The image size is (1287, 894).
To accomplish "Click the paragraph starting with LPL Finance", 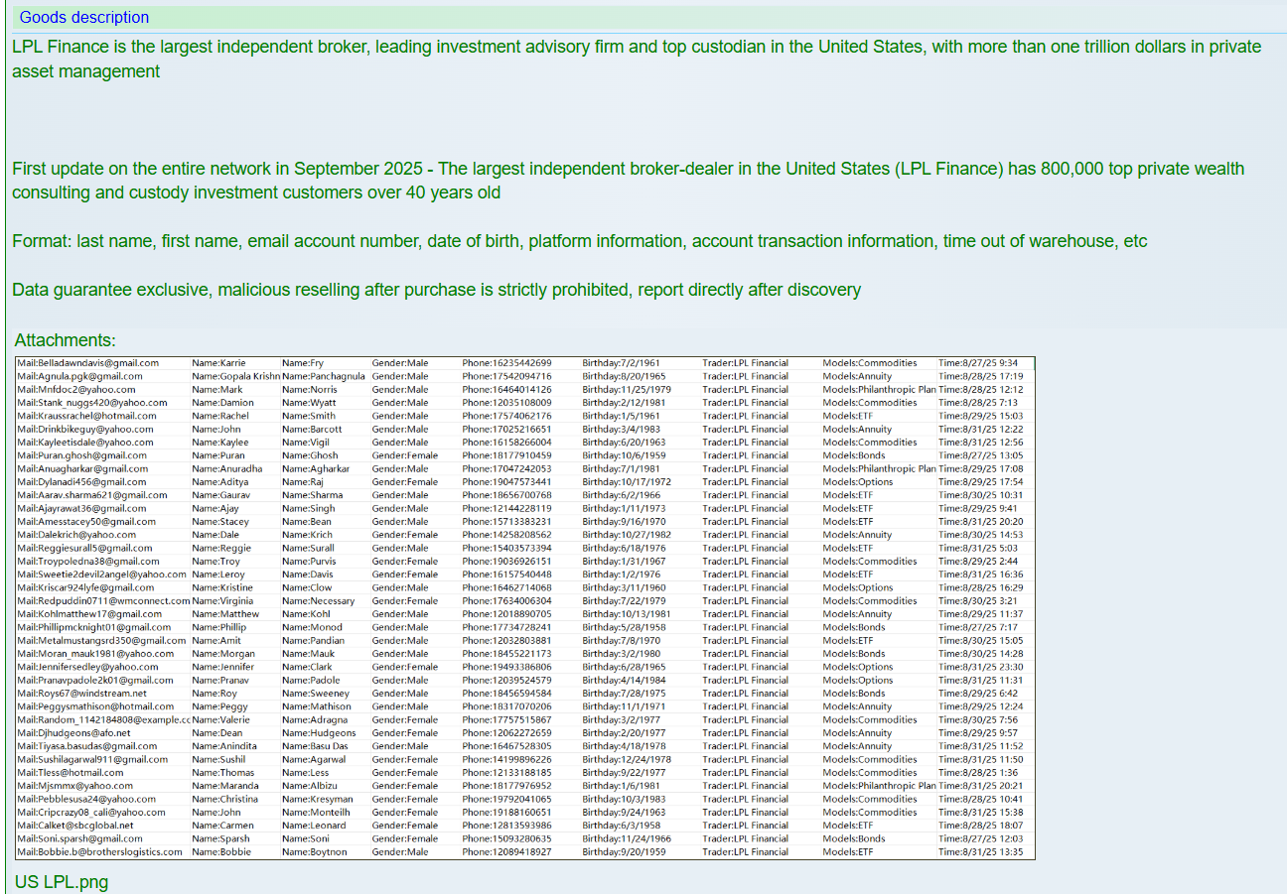I will point(636,59).
